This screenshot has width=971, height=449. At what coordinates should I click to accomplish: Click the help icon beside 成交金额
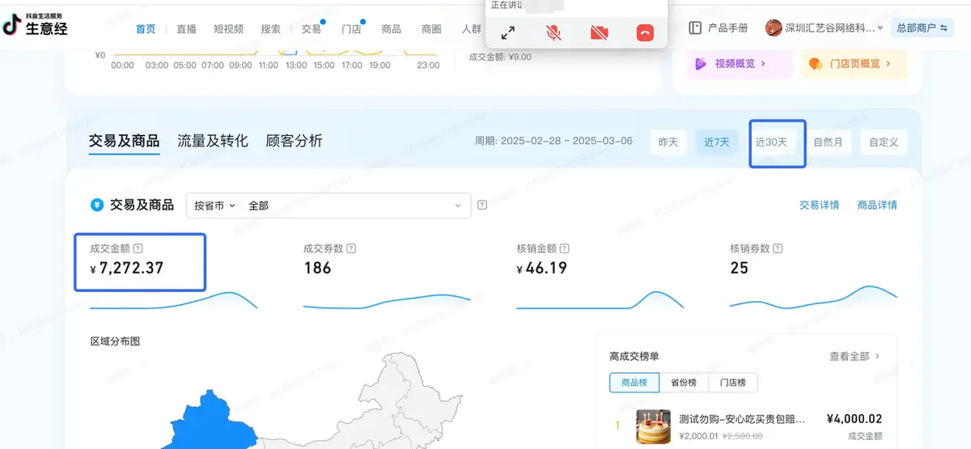coord(138,248)
